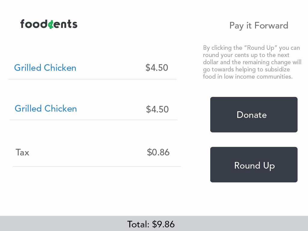Select the second $4.50 price

157,109
